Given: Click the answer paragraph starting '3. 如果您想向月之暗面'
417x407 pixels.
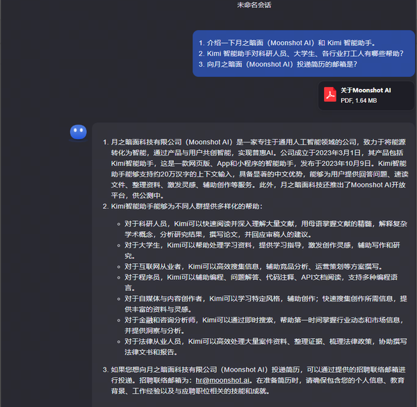Looking at the screenshot, I should click(x=254, y=381).
